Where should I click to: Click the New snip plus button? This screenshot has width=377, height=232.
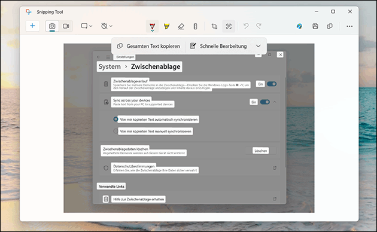tap(32, 26)
